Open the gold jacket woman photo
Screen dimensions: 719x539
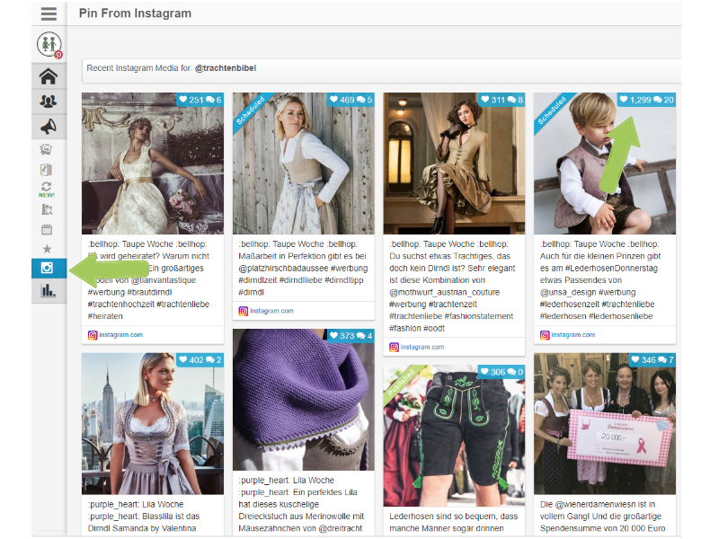454,163
